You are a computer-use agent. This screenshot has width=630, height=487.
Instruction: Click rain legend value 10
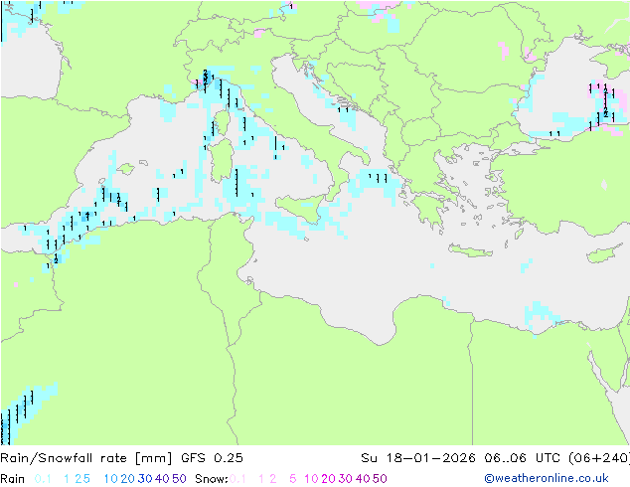coord(111,479)
